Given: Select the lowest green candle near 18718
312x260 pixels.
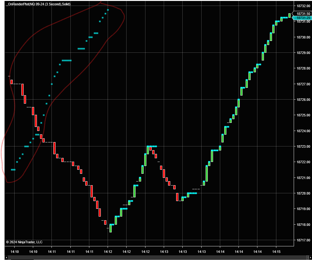Looking at the screenshot, I should [x=111, y=228].
